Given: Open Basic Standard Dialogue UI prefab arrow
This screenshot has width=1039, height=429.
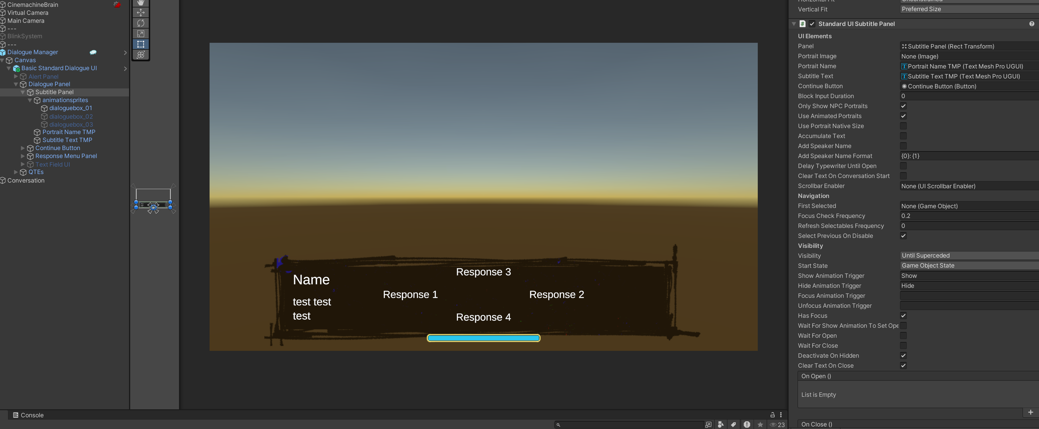Looking at the screenshot, I should [125, 68].
